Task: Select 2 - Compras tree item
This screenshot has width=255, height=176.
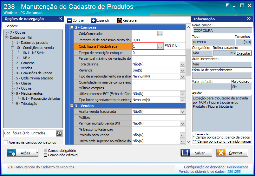Action: coord(25,63)
